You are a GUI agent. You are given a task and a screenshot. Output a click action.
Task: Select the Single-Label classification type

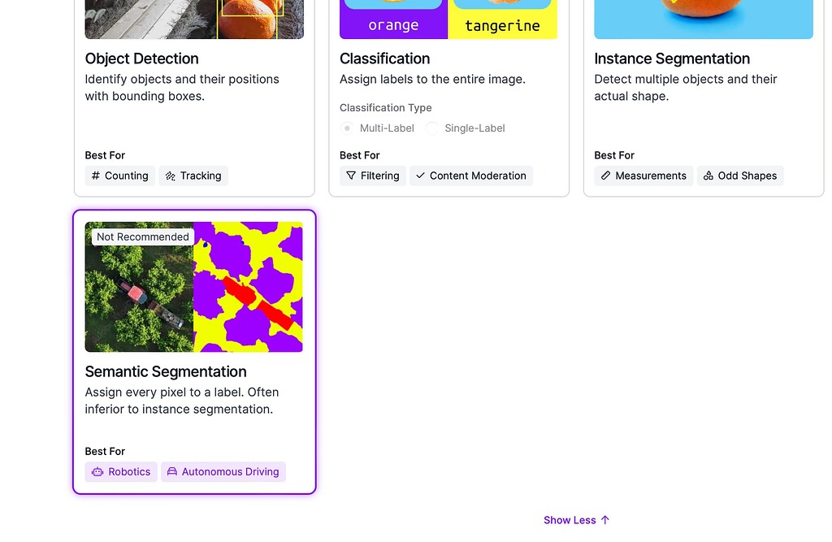(x=431, y=128)
